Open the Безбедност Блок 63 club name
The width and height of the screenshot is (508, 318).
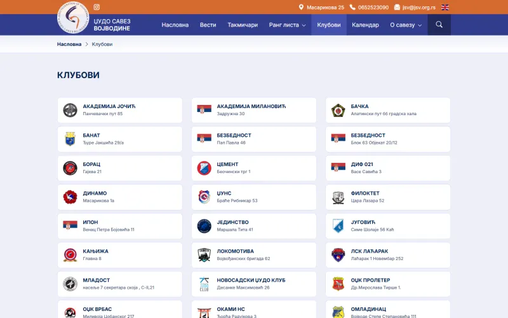368,135
